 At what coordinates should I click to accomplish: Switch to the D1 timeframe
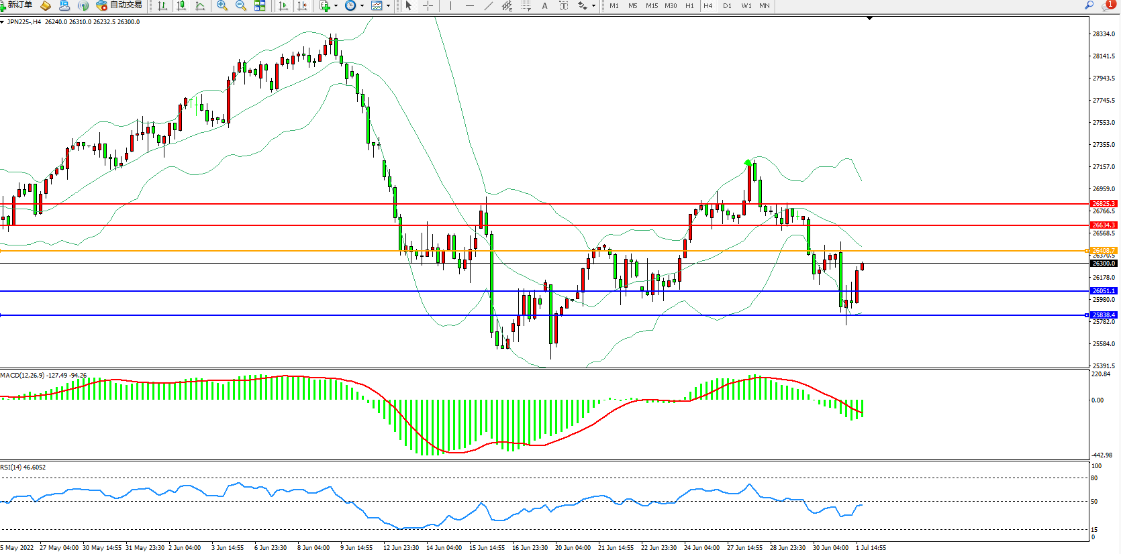(x=727, y=5)
